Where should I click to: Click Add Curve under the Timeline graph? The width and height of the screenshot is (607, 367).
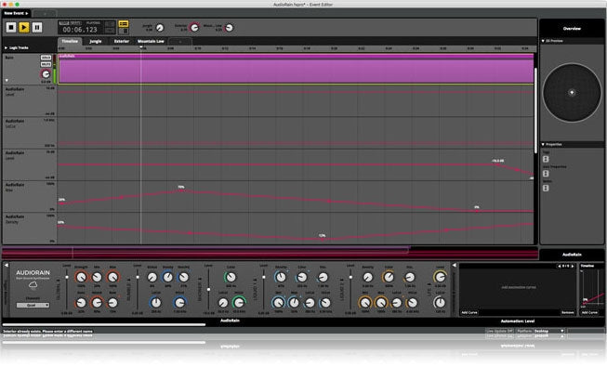pos(589,312)
